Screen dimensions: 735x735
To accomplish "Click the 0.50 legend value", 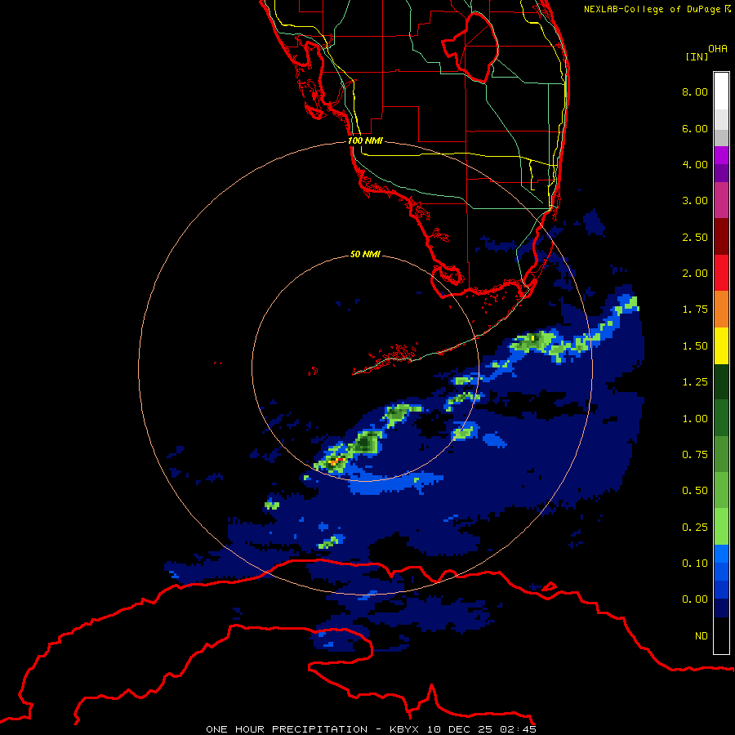I will click(695, 491).
